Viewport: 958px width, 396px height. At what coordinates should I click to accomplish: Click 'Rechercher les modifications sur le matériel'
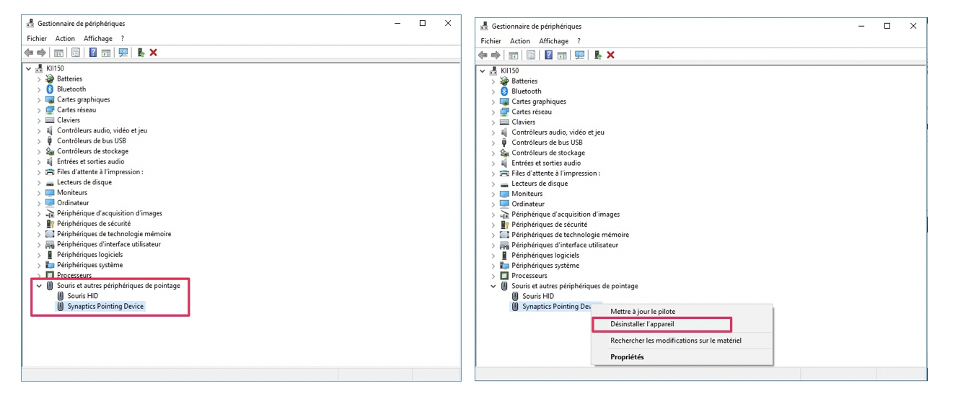[675, 341]
